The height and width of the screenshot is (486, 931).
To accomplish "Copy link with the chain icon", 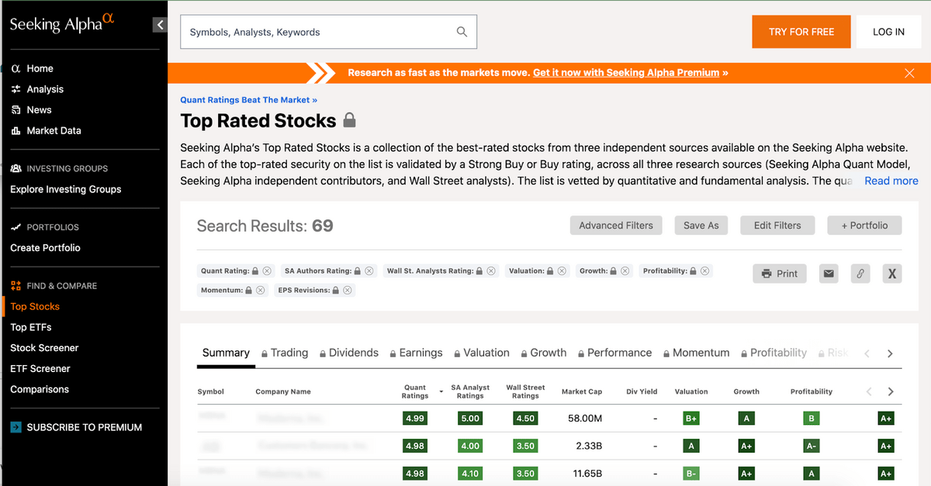I will [x=860, y=274].
